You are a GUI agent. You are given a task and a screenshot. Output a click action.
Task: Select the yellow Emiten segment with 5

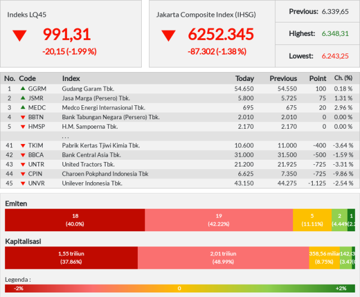[x=312, y=220]
